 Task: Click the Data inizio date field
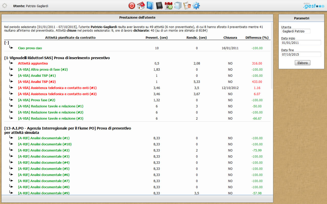point(301,43)
